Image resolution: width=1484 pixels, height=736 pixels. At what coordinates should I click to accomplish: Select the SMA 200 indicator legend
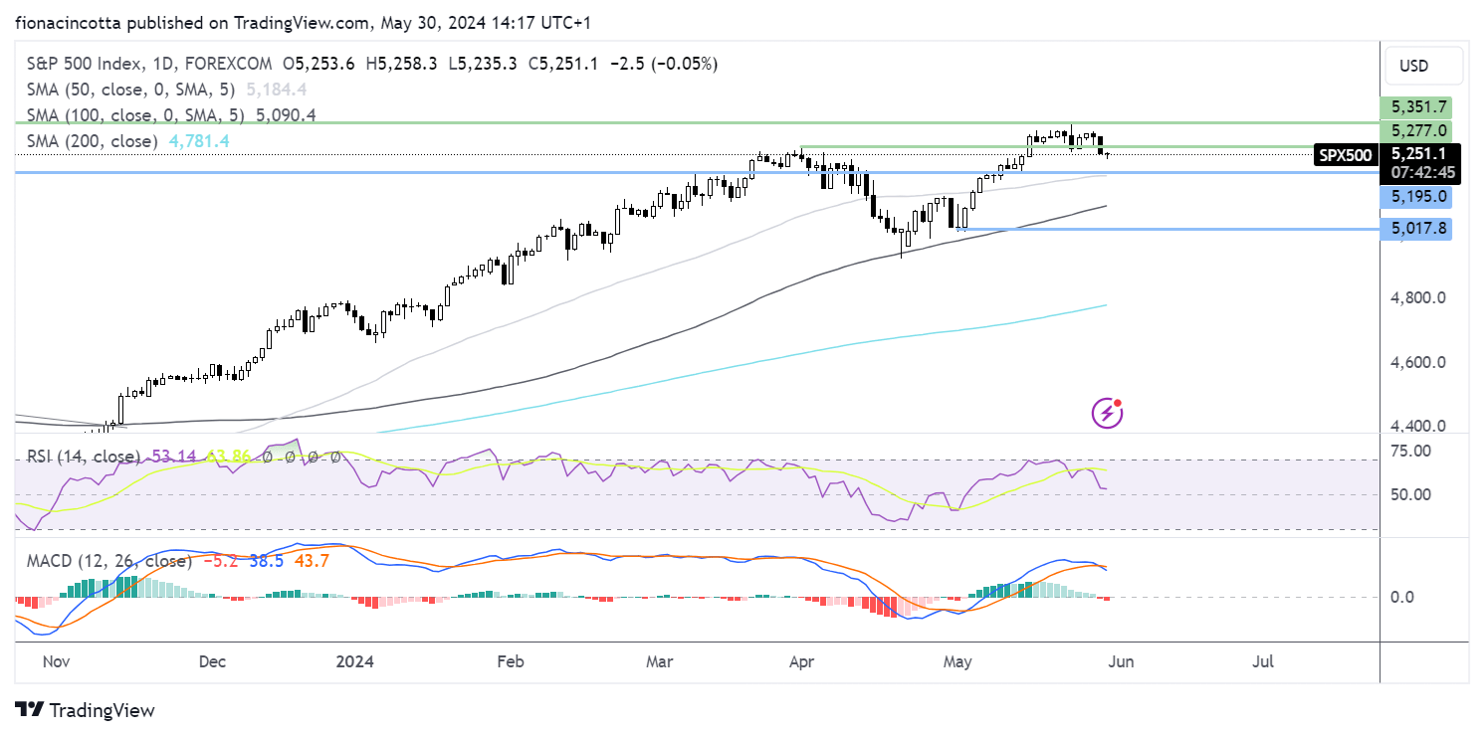point(93,141)
